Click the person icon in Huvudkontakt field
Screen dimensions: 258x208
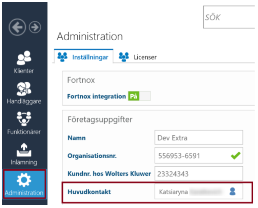point(233,191)
